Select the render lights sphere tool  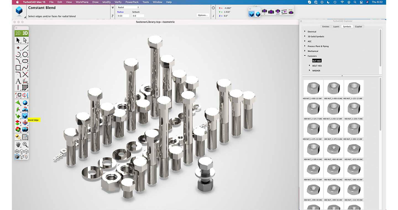pyautogui.click(x=18, y=137)
